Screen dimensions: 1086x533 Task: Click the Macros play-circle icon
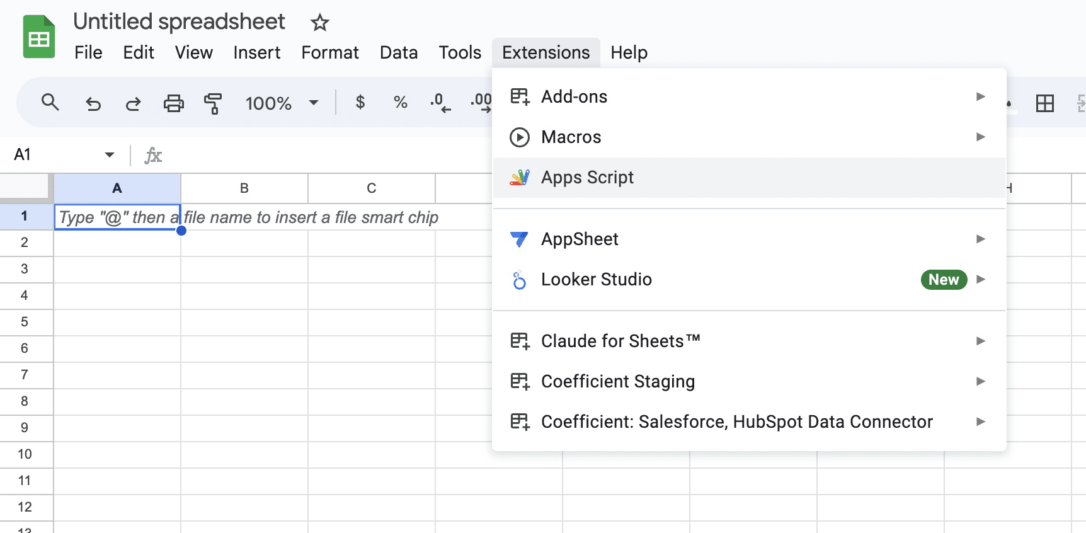point(520,137)
